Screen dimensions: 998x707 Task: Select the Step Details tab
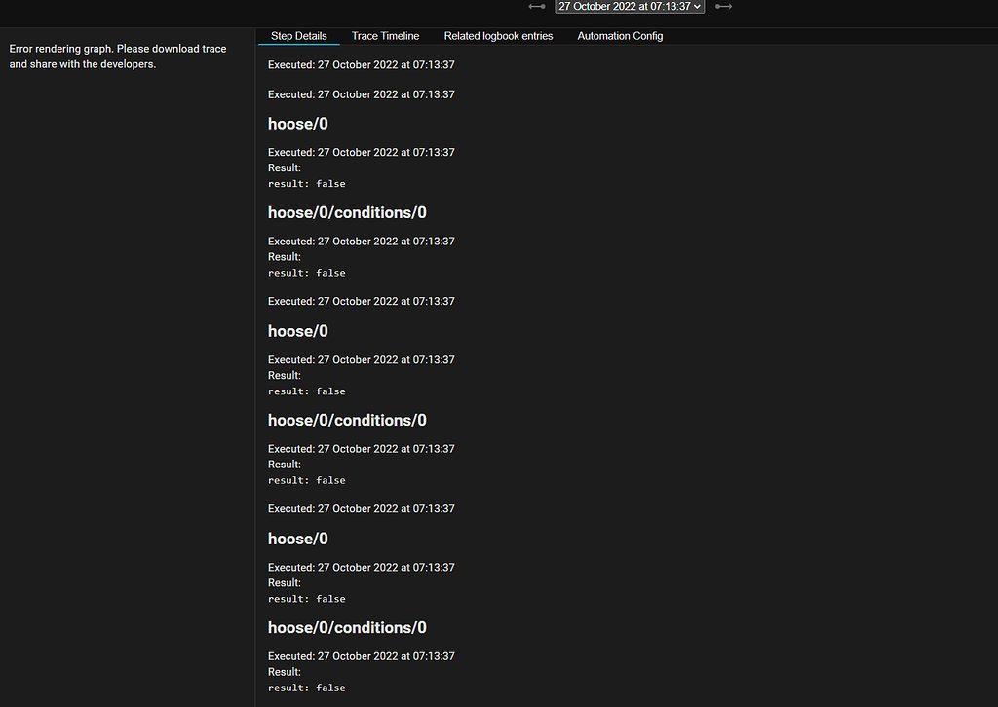pyautogui.click(x=298, y=36)
